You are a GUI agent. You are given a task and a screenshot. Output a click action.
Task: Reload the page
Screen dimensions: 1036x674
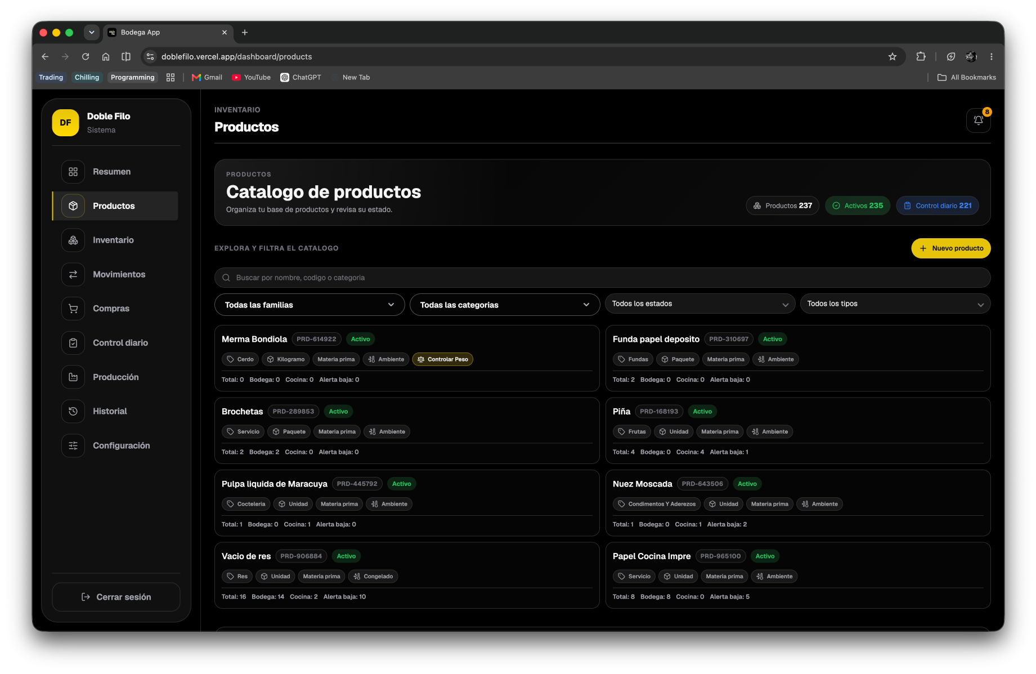coord(86,56)
